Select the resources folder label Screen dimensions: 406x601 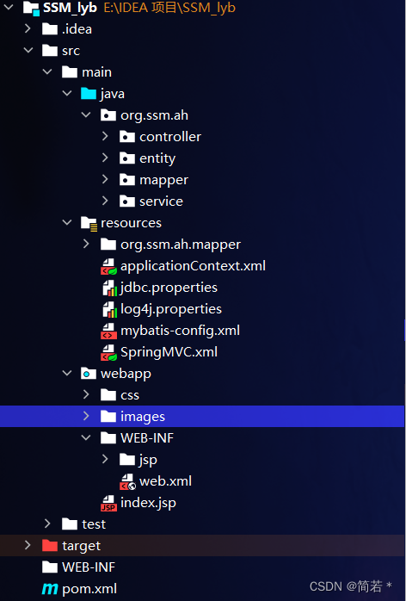(x=131, y=223)
